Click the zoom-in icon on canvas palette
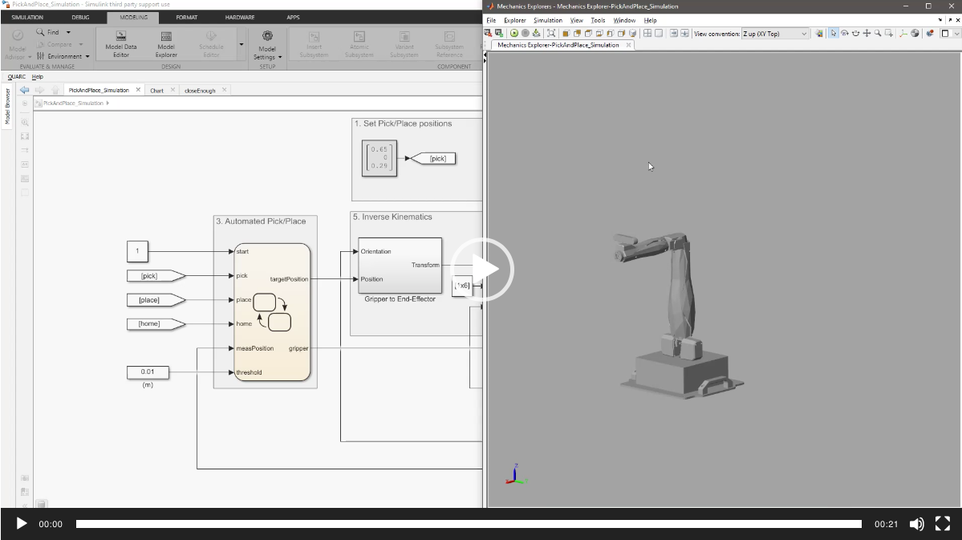 pyautogui.click(x=25, y=122)
